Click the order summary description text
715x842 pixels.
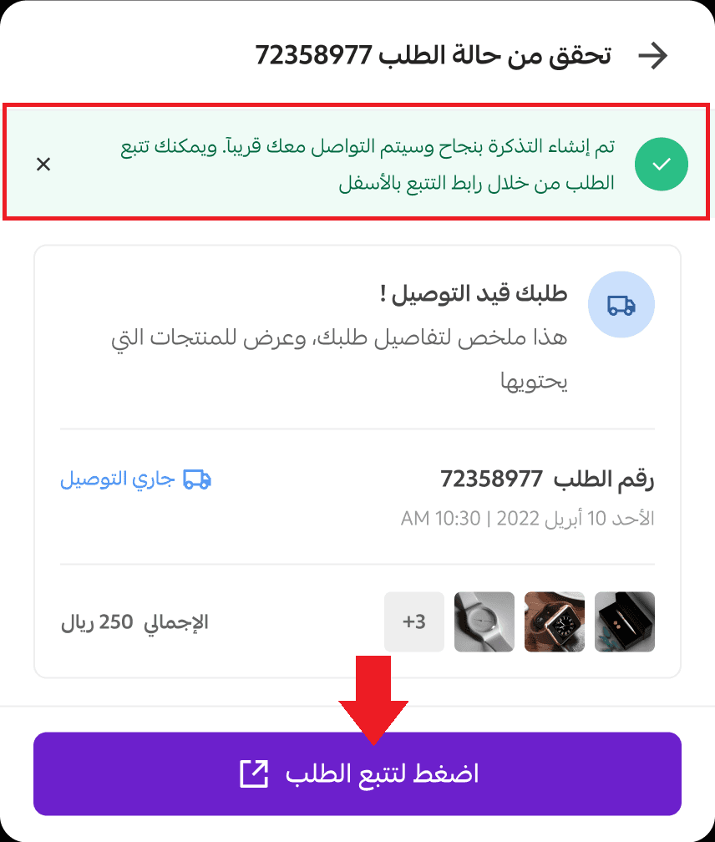339,358
